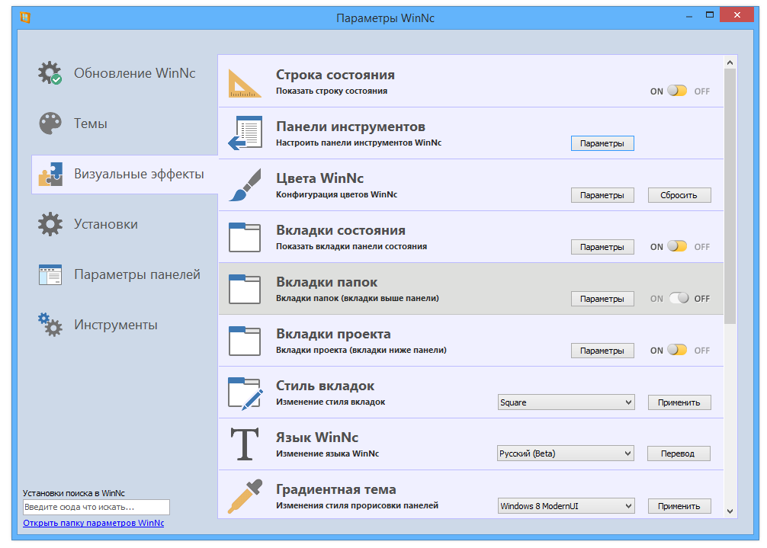
Task: Disable the Вкладки проекта switch
Action: click(678, 350)
